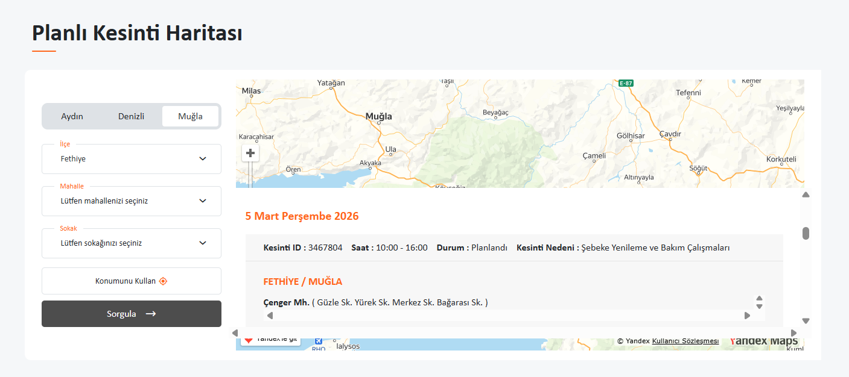The height and width of the screenshot is (377, 849).
Task: Click the E-87 road sign on map
Action: click(x=626, y=83)
